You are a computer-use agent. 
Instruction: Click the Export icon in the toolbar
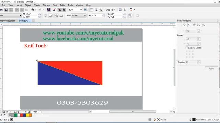[59, 10]
